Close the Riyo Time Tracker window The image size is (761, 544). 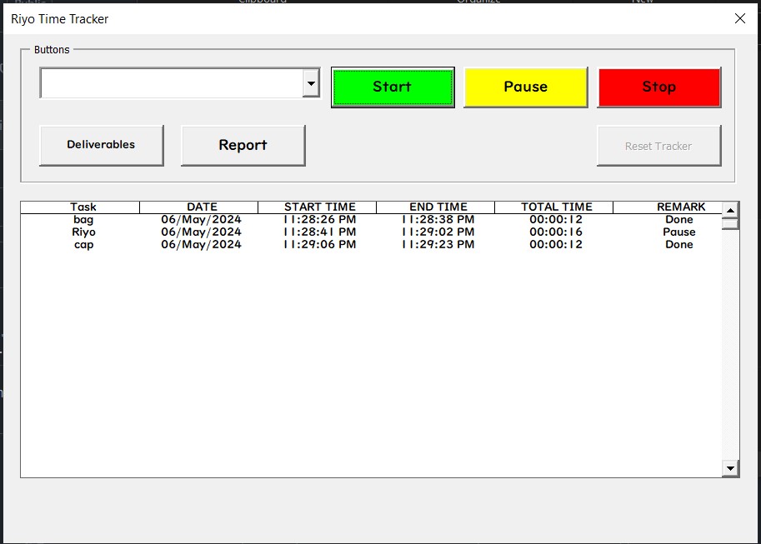coord(740,18)
